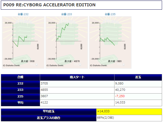Click the machine 232 slump graph thumbnail

(23, 42)
